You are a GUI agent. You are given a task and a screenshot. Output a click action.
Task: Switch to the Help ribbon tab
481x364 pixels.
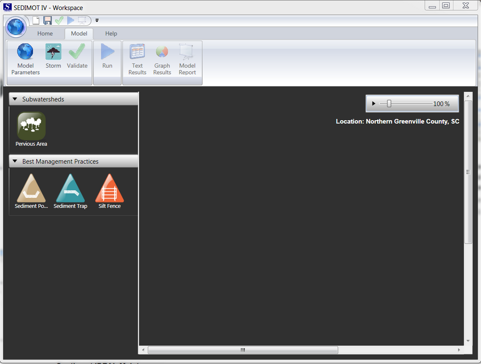[111, 33]
